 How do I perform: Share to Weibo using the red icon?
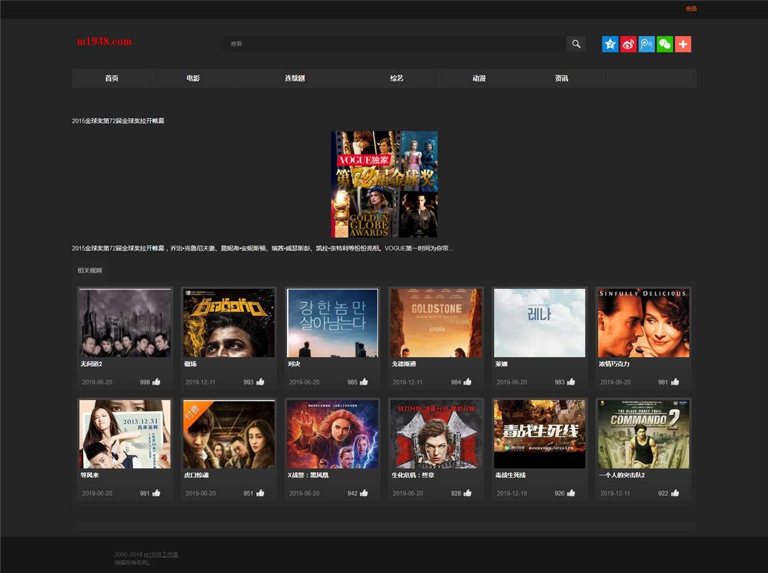click(628, 44)
